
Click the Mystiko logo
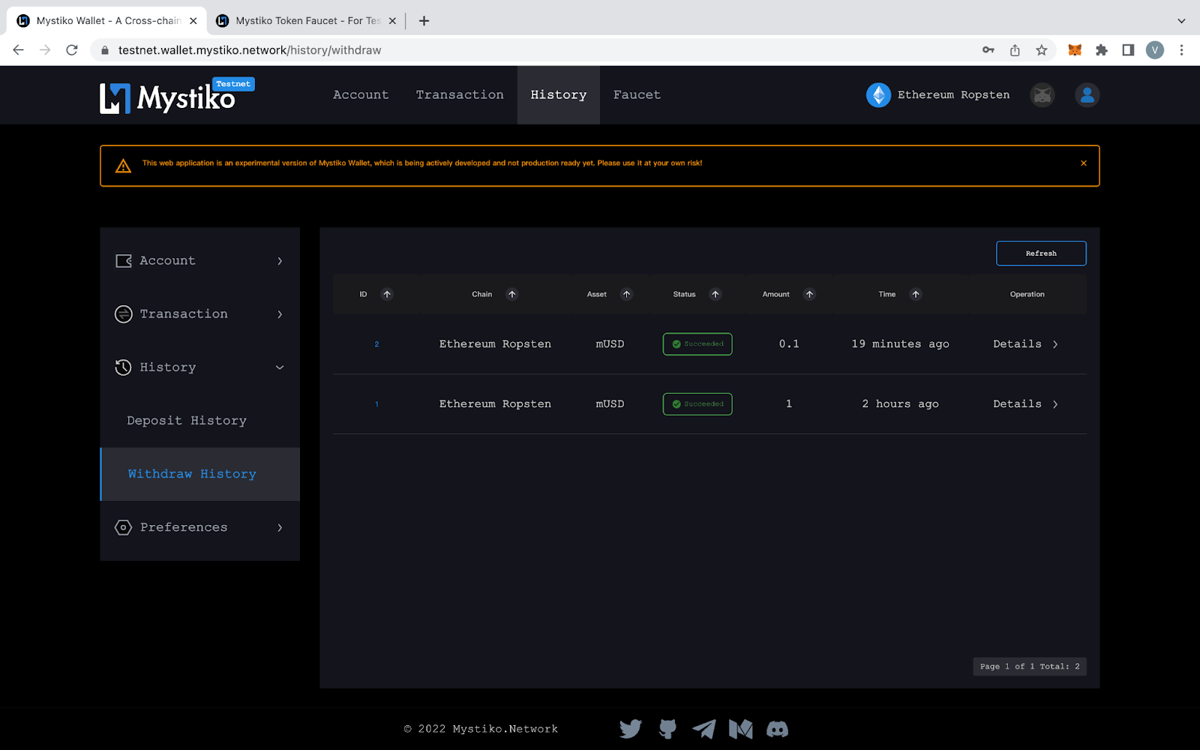coord(177,96)
